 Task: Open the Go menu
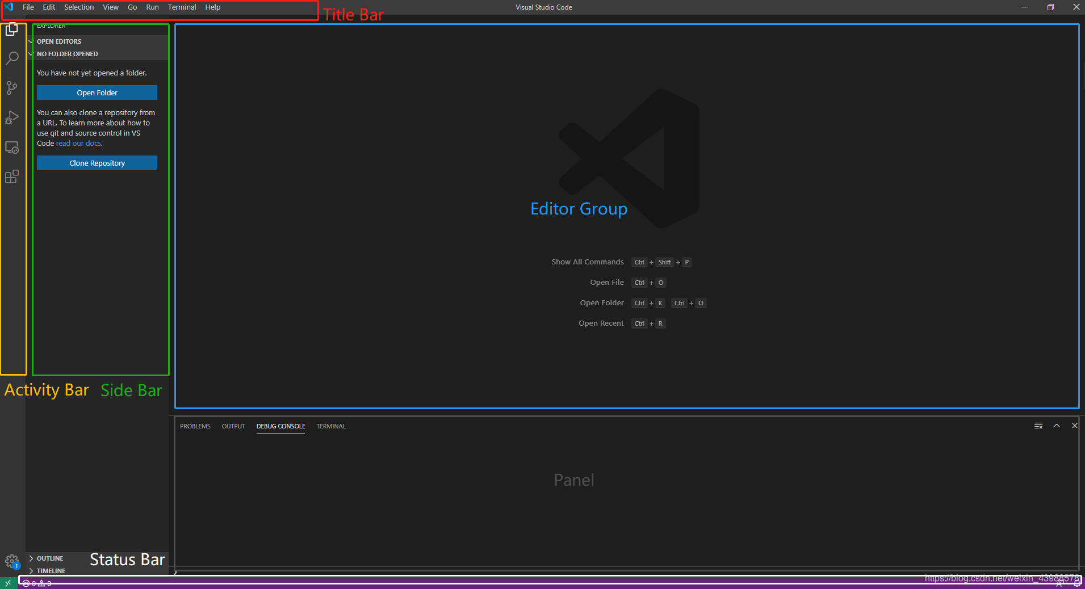tap(132, 7)
